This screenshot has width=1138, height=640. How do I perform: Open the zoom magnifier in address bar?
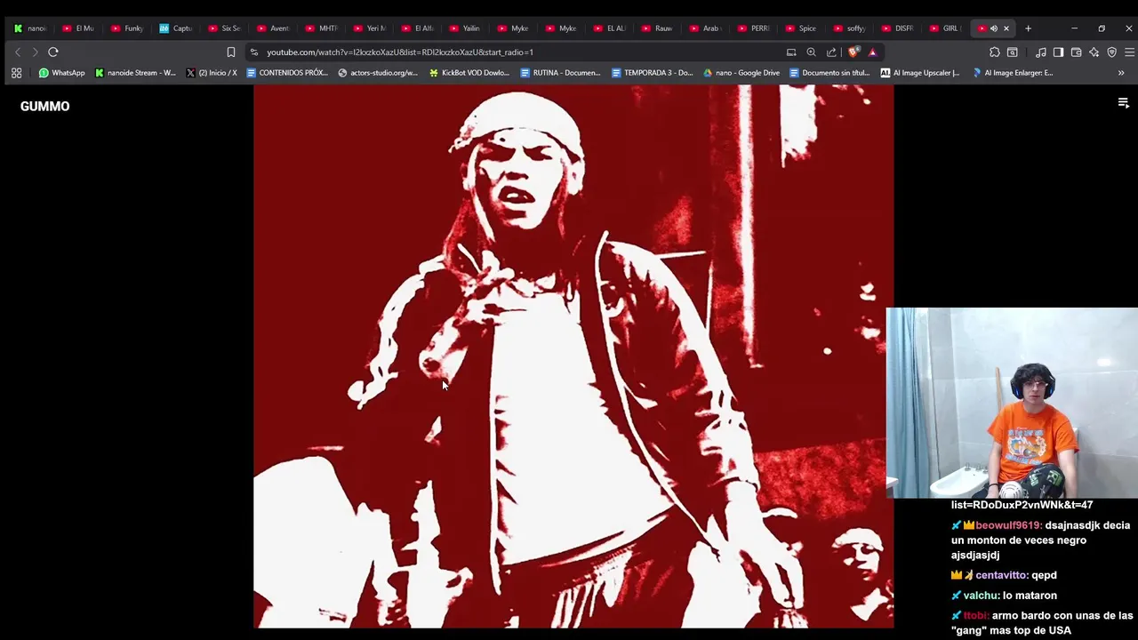(811, 52)
